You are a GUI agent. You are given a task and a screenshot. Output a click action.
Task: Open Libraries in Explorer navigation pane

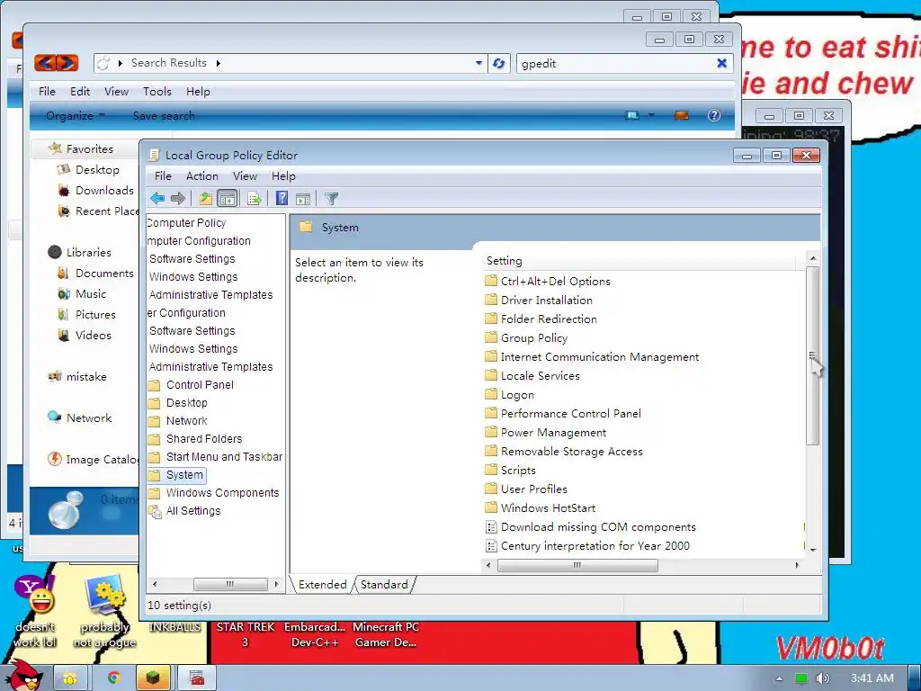pyautogui.click(x=88, y=252)
